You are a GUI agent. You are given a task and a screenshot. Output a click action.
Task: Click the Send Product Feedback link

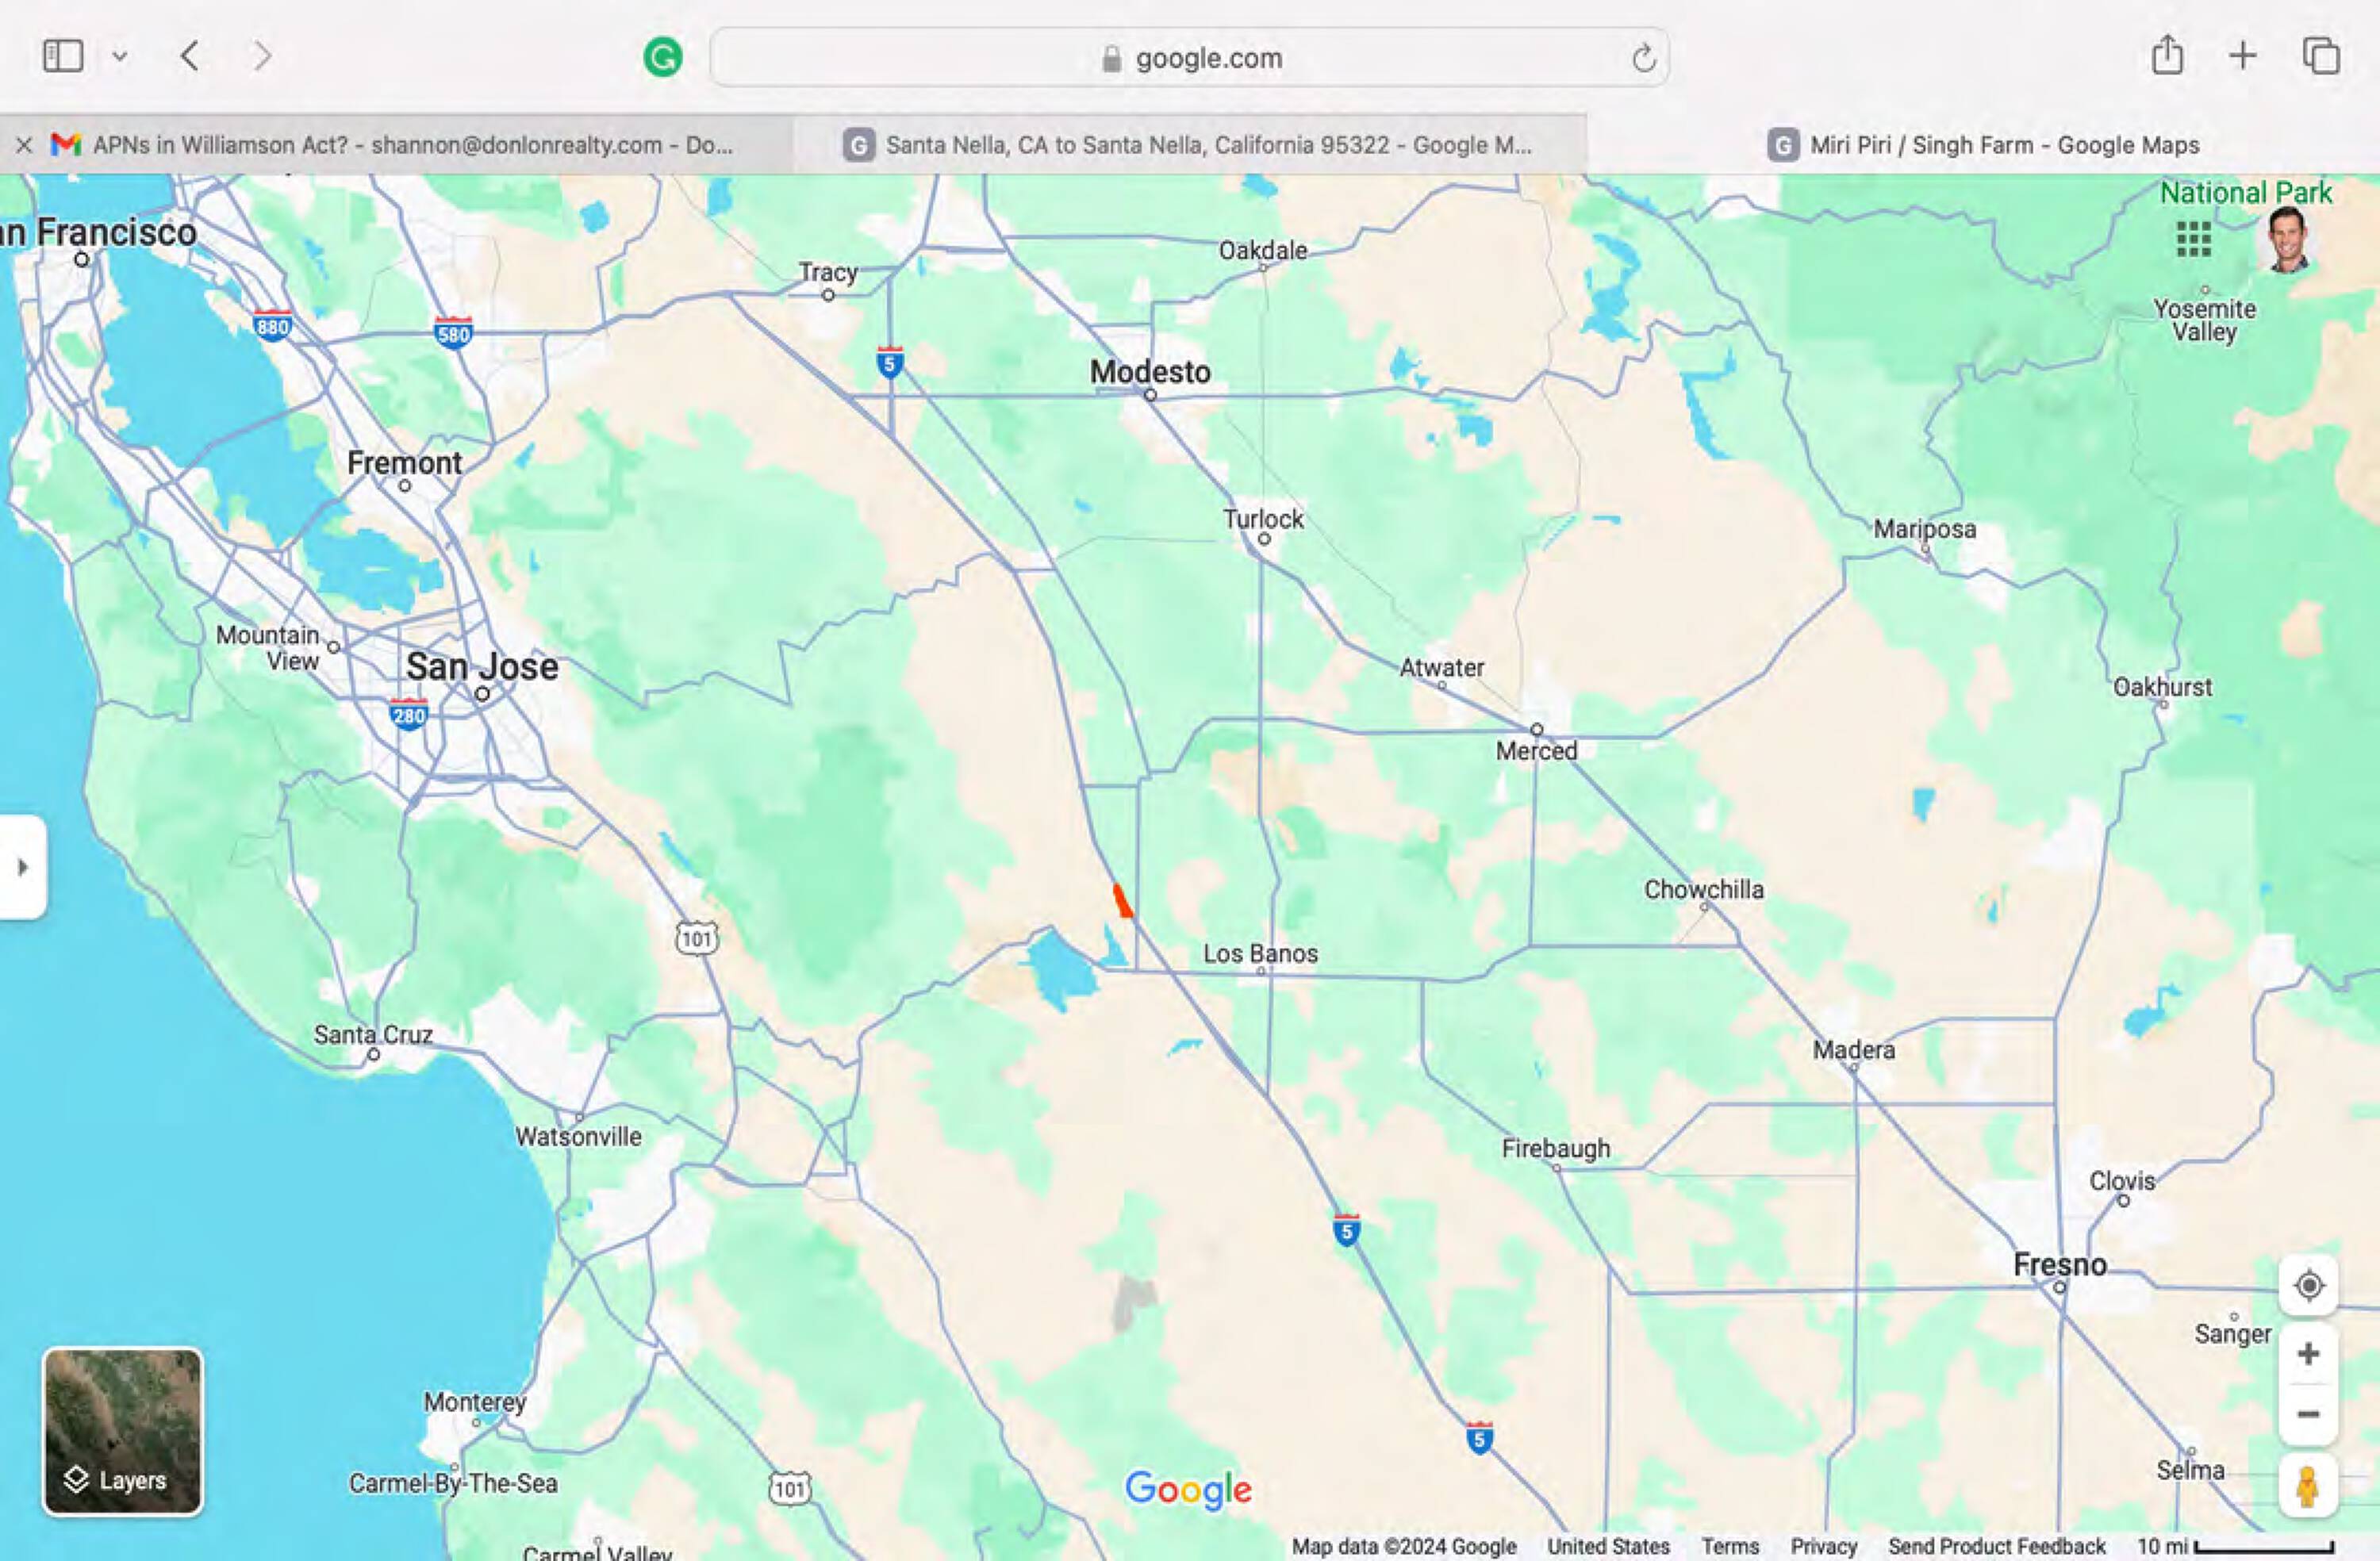(1996, 1546)
